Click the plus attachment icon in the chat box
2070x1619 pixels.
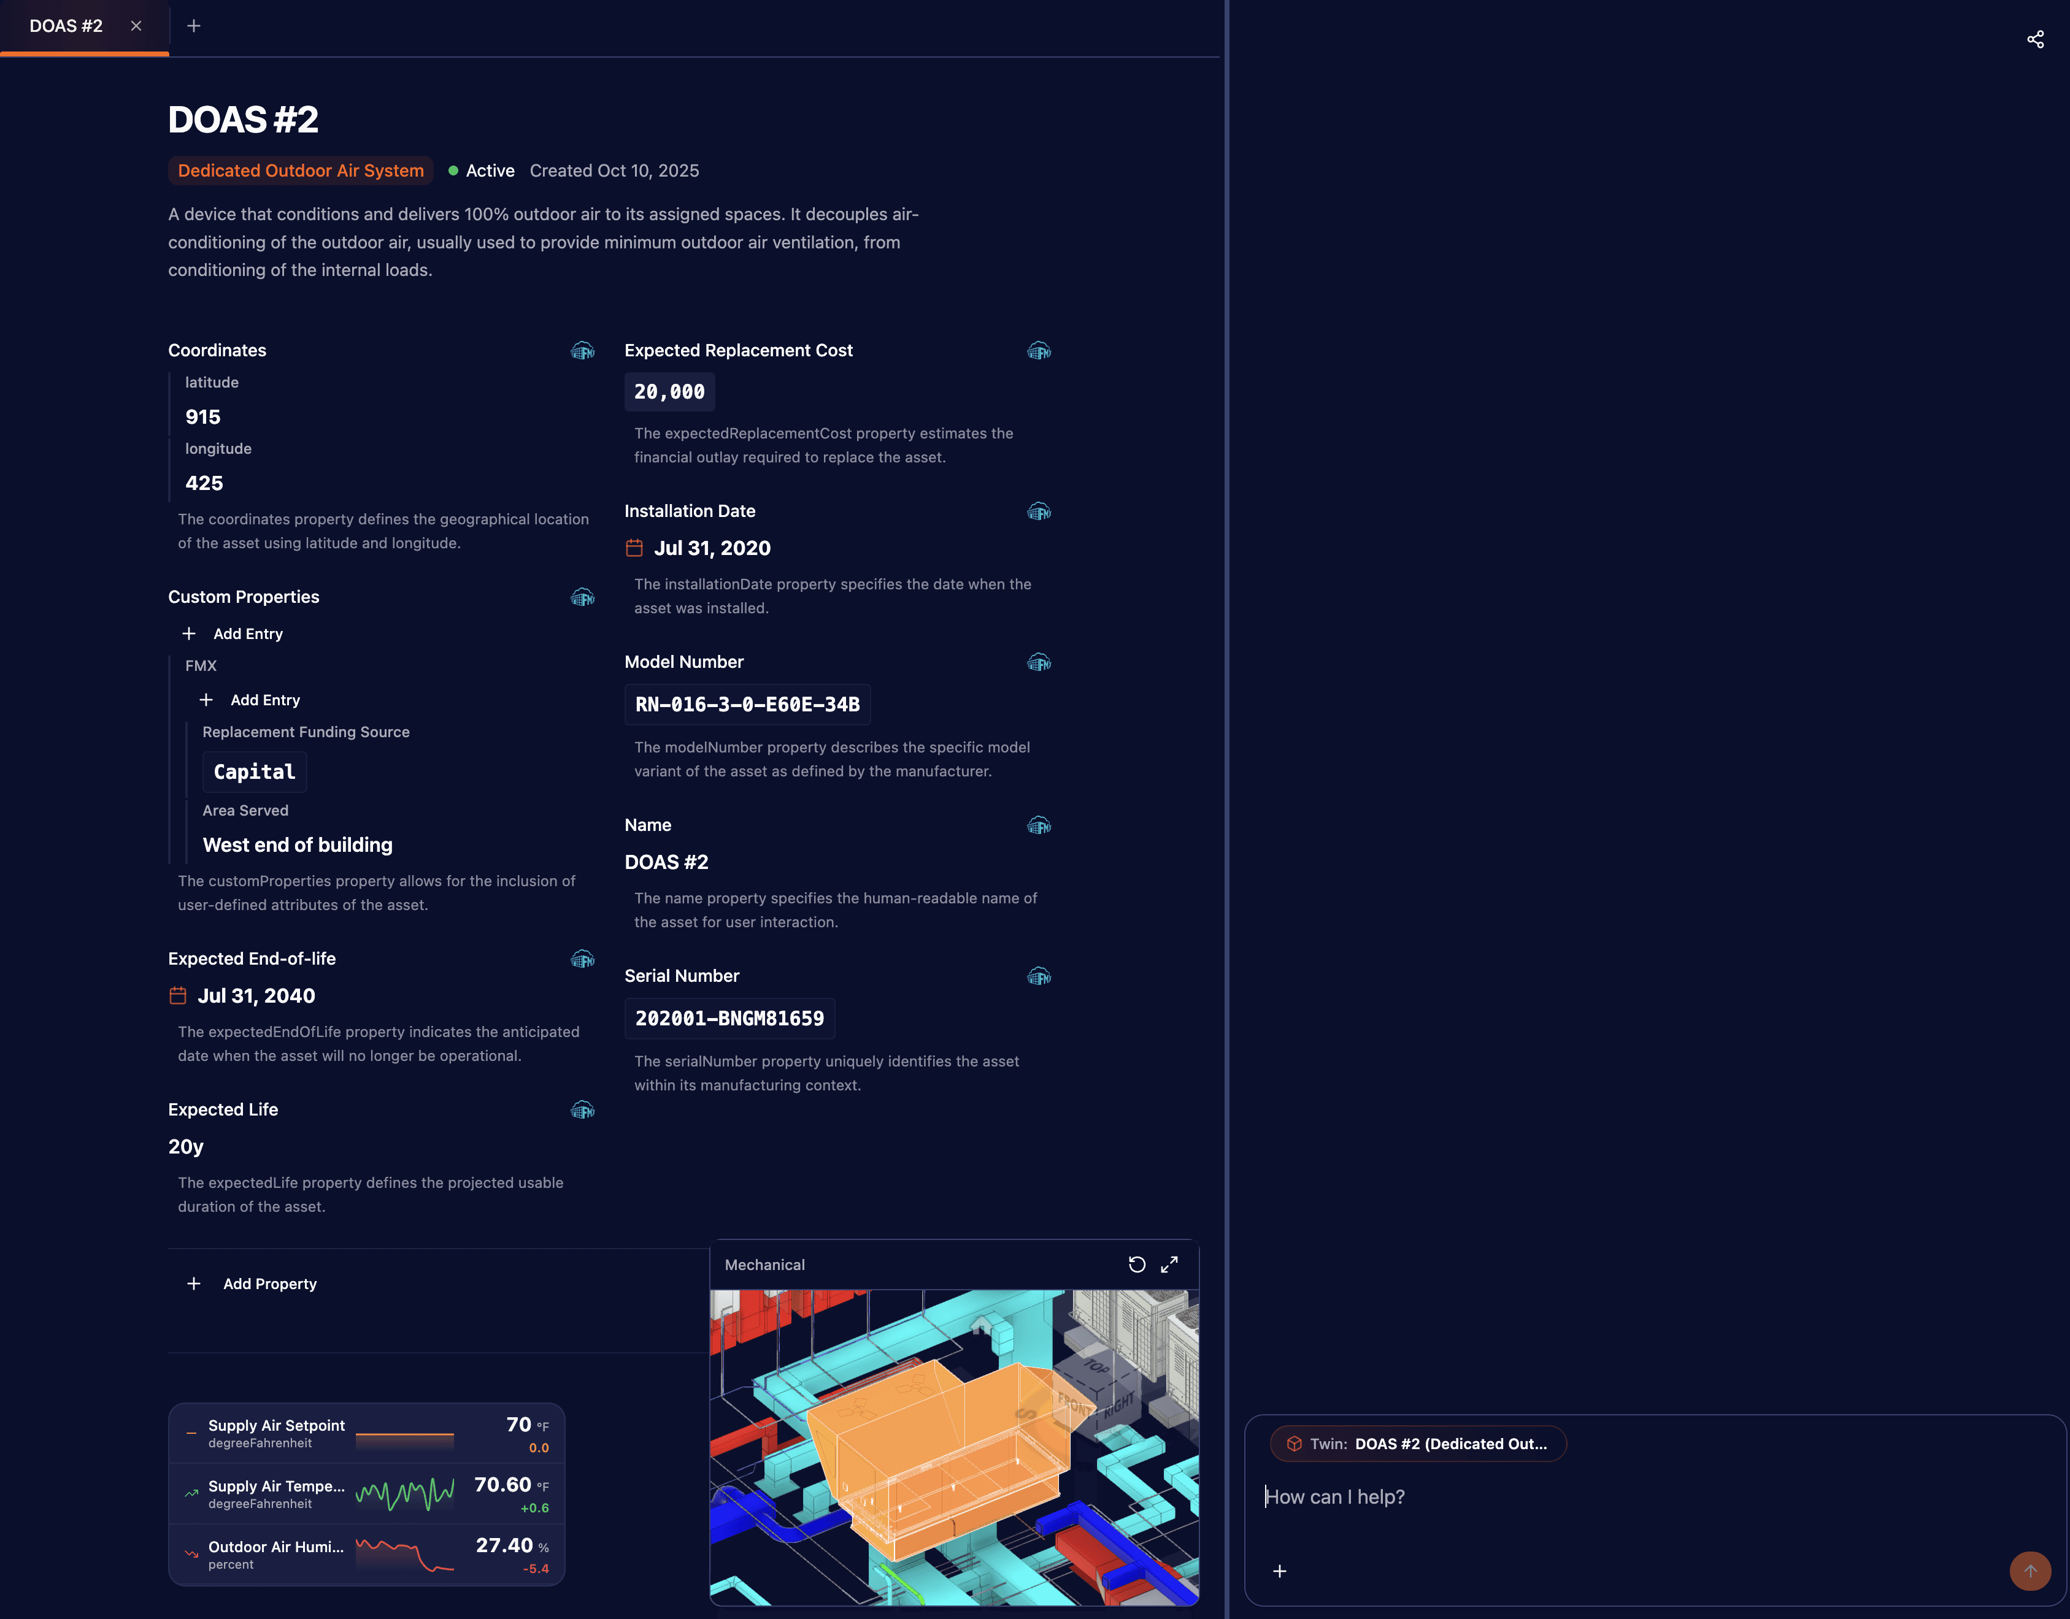pos(1280,1571)
